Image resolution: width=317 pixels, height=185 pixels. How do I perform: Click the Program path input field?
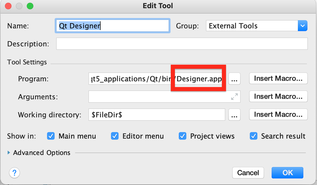(x=157, y=79)
